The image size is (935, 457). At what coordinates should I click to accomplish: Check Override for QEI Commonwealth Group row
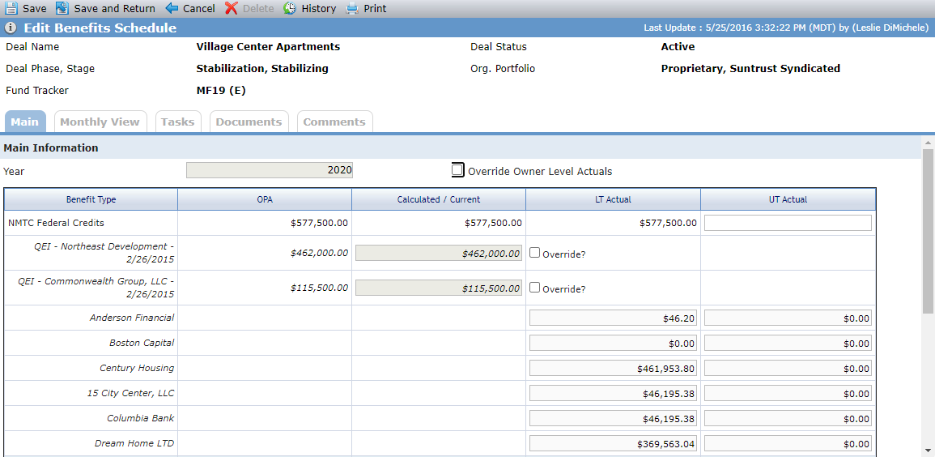tap(535, 288)
